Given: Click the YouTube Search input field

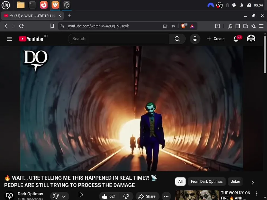Looking at the screenshot, I should (x=118, y=39).
